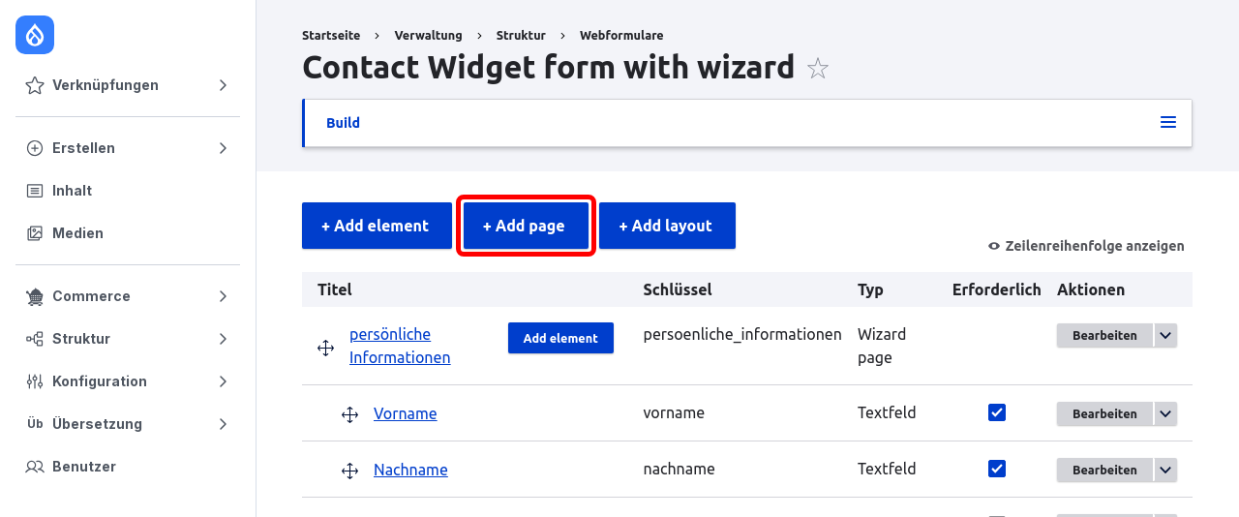Open the Vorname element link
The width and height of the screenshot is (1239, 517).
pyautogui.click(x=405, y=413)
